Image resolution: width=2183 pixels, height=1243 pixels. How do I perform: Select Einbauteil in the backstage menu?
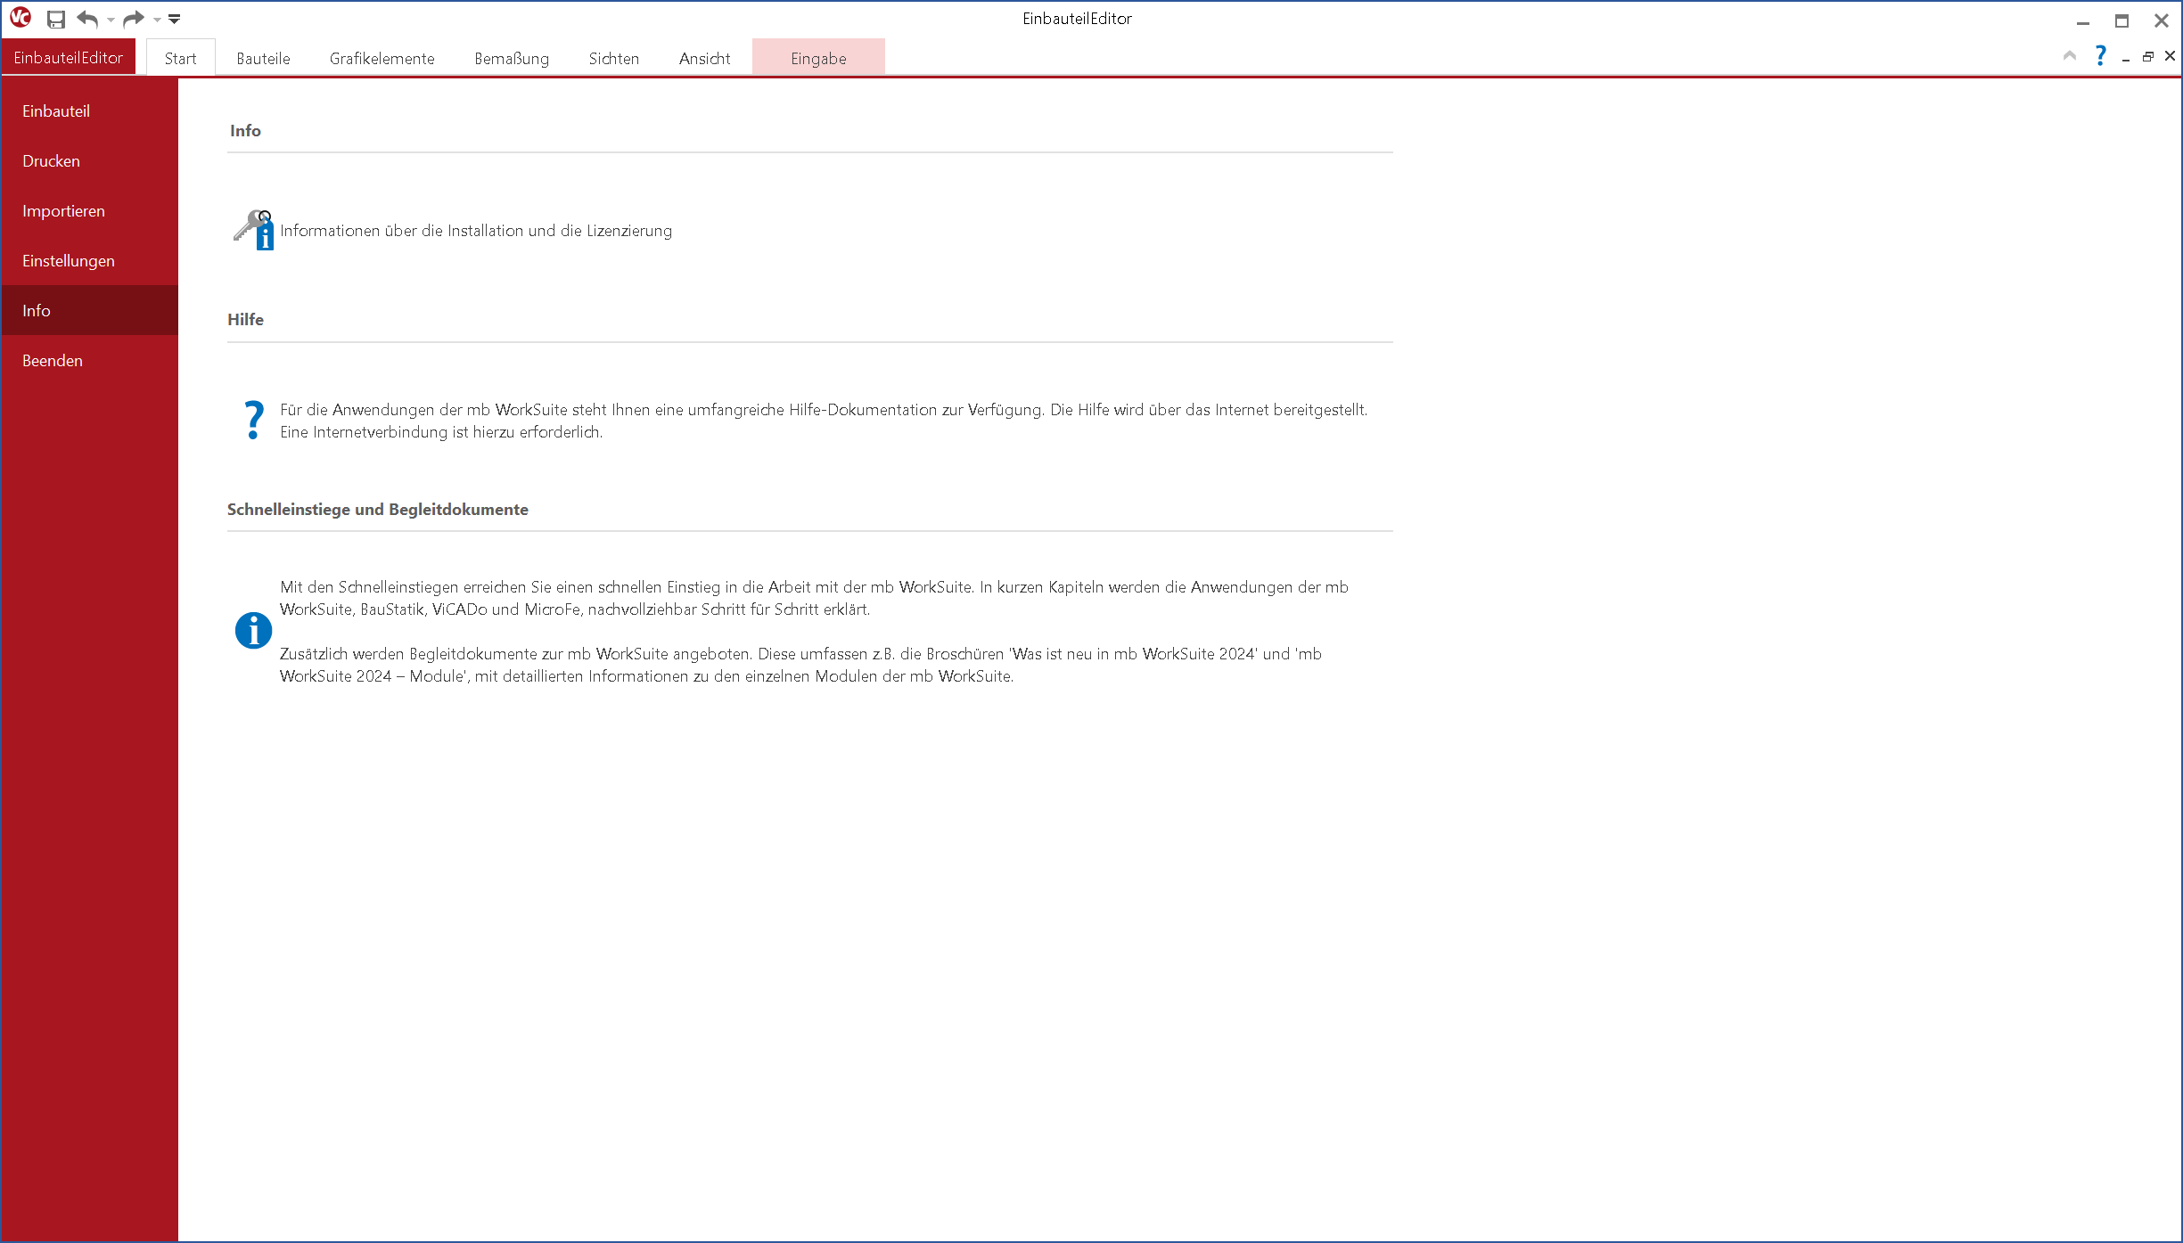[90, 110]
